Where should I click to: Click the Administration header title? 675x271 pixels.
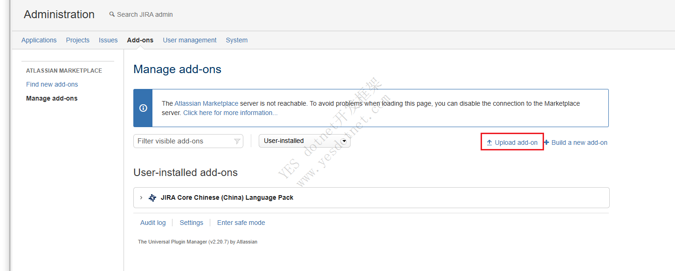click(x=59, y=14)
